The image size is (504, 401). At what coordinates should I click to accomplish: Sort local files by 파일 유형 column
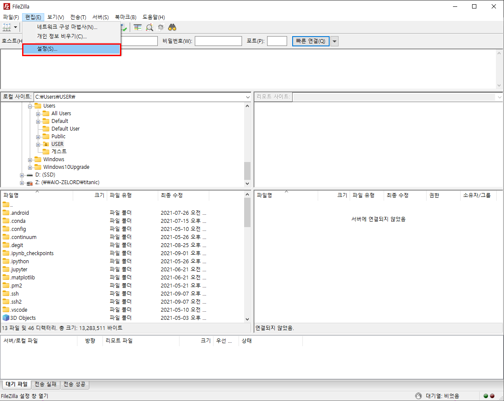point(132,195)
